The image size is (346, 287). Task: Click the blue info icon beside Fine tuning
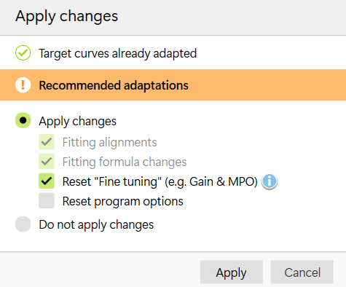coord(270,181)
